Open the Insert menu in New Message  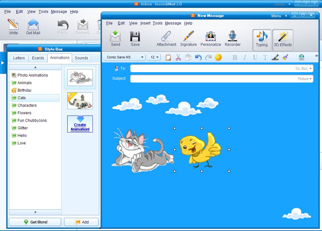(x=145, y=23)
